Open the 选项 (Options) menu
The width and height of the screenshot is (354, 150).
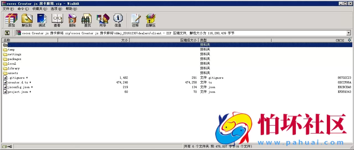[x=56, y=9]
